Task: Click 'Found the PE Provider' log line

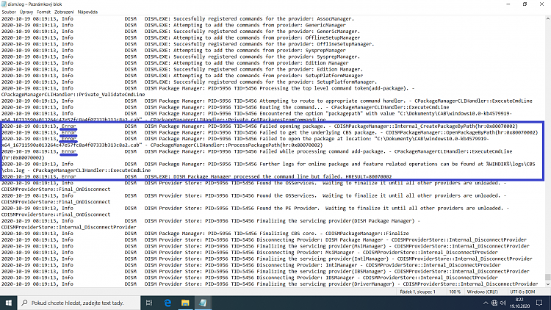Action: pyautogui.click(x=255, y=212)
